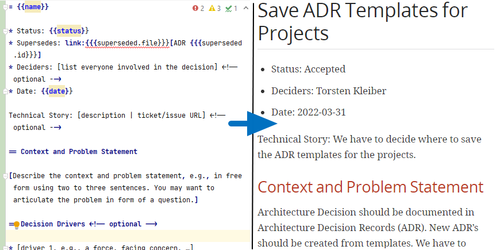Click the lightbulb beside Decision Drivers
The height and width of the screenshot is (250, 500).
click(x=17, y=224)
